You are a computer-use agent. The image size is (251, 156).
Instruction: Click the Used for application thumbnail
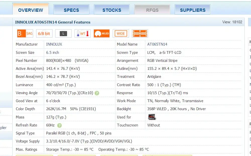coord(152,117)
